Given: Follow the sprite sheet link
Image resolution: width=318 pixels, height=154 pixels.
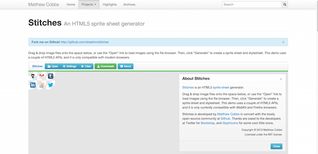Looking at the screenshot, I should pos(221,88).
